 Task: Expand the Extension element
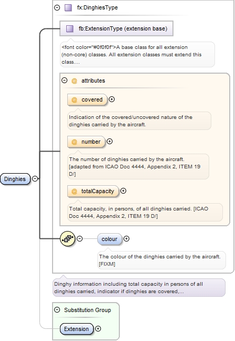click(x=98, y=328)
